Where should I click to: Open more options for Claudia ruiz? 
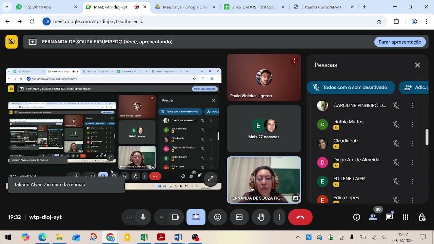(412, 144)
